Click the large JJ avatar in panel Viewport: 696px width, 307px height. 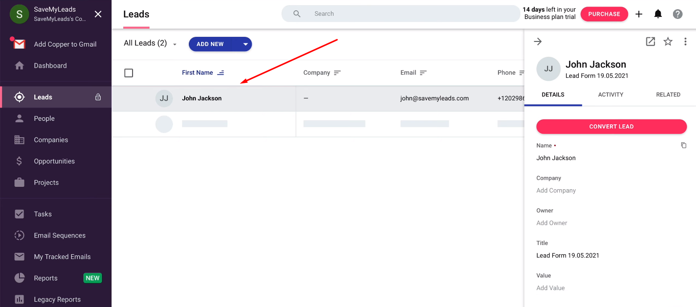coord(549,69)
